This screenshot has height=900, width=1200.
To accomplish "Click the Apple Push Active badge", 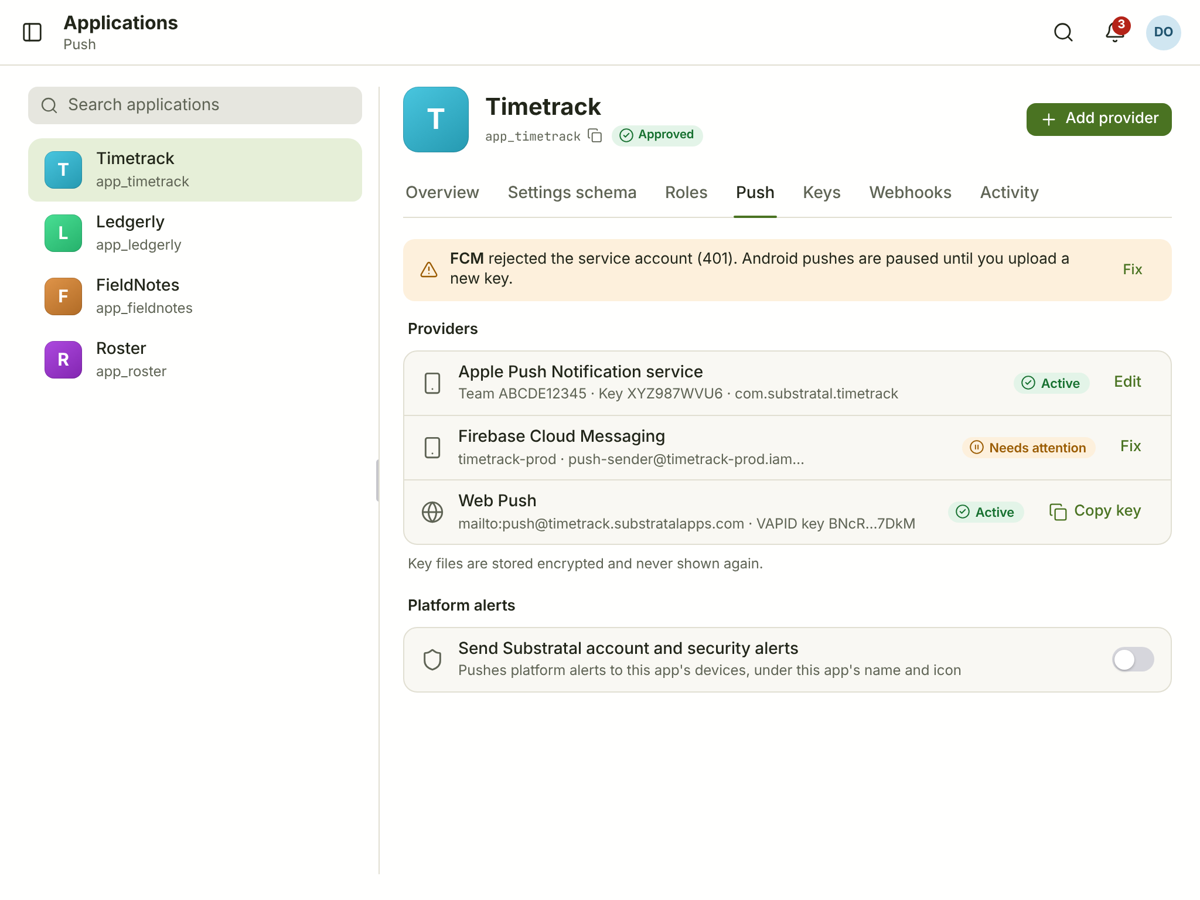I will [x=1051, y=383].
